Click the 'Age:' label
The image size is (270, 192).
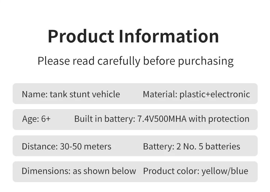(x=30, y=119)
